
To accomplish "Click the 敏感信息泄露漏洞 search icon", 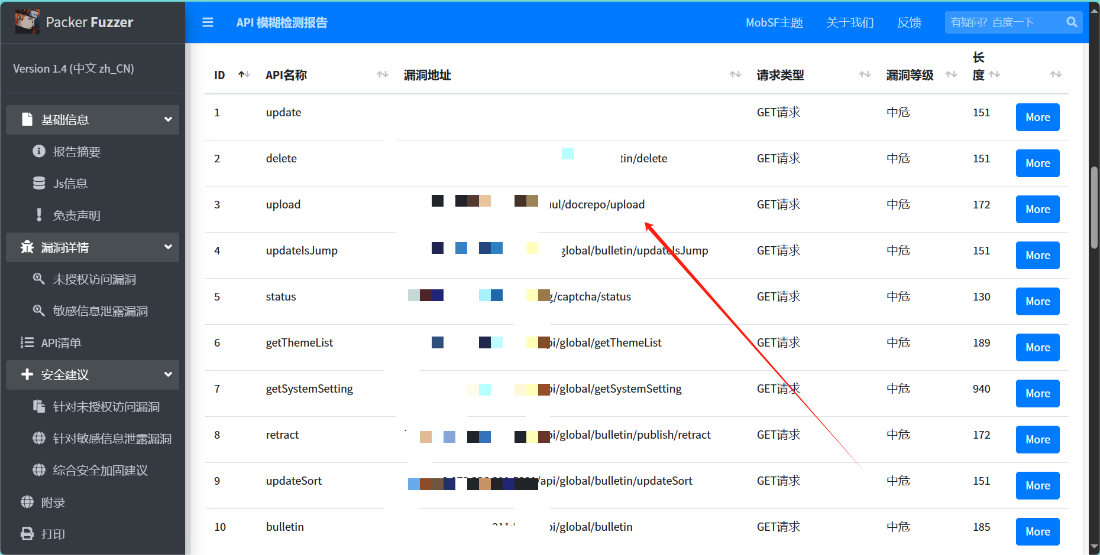I will point(39,311).
